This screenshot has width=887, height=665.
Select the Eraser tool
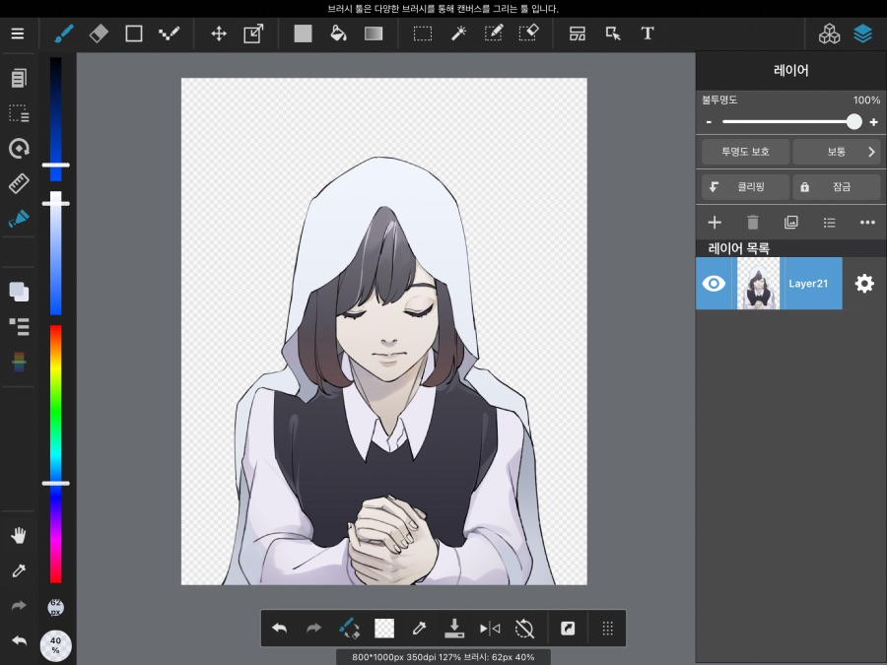(x=98, y=33)
